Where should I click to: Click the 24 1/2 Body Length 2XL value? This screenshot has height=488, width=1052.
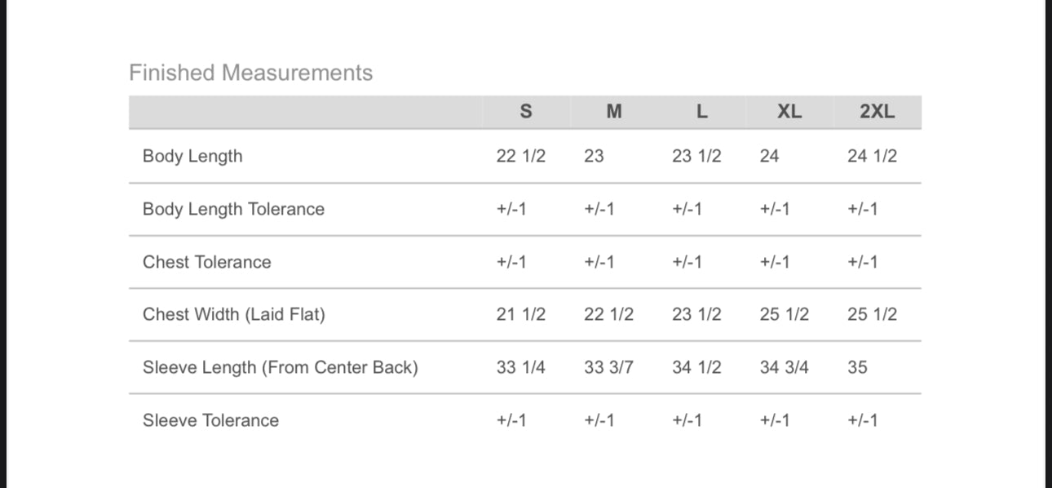(x=872, y=156)
